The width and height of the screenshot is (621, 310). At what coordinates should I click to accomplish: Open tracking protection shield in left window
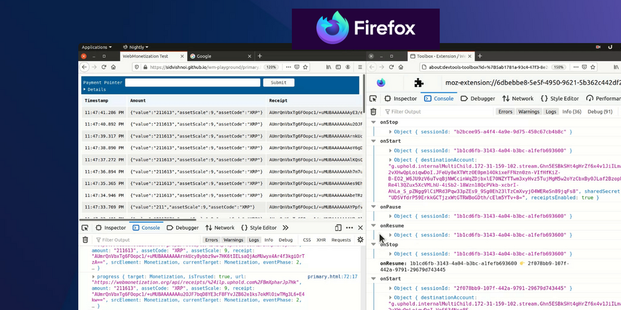tap(137, 67)
